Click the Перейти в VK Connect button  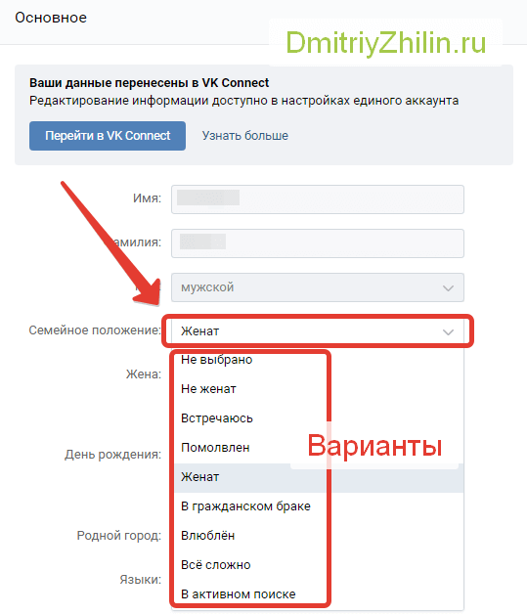(x=108, y=136)
